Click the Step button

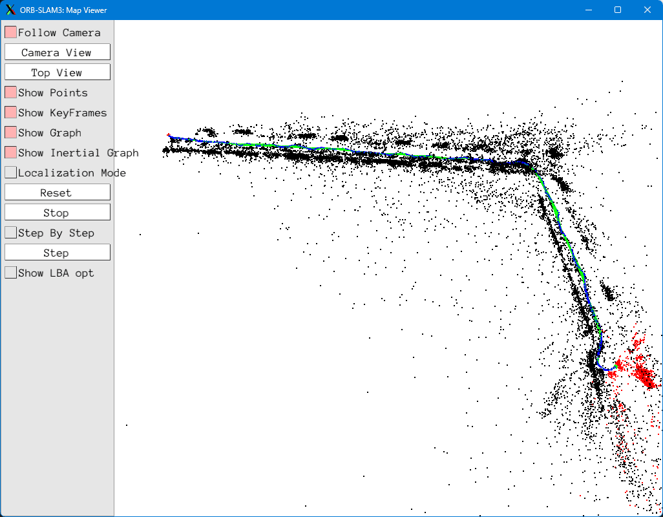tap(57, 253)
